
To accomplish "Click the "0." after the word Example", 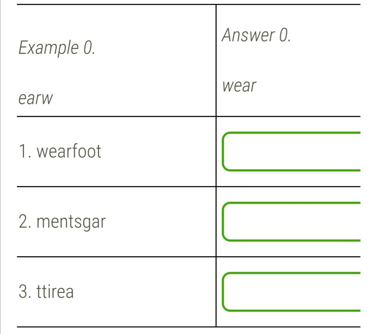I will click(89, 48).
